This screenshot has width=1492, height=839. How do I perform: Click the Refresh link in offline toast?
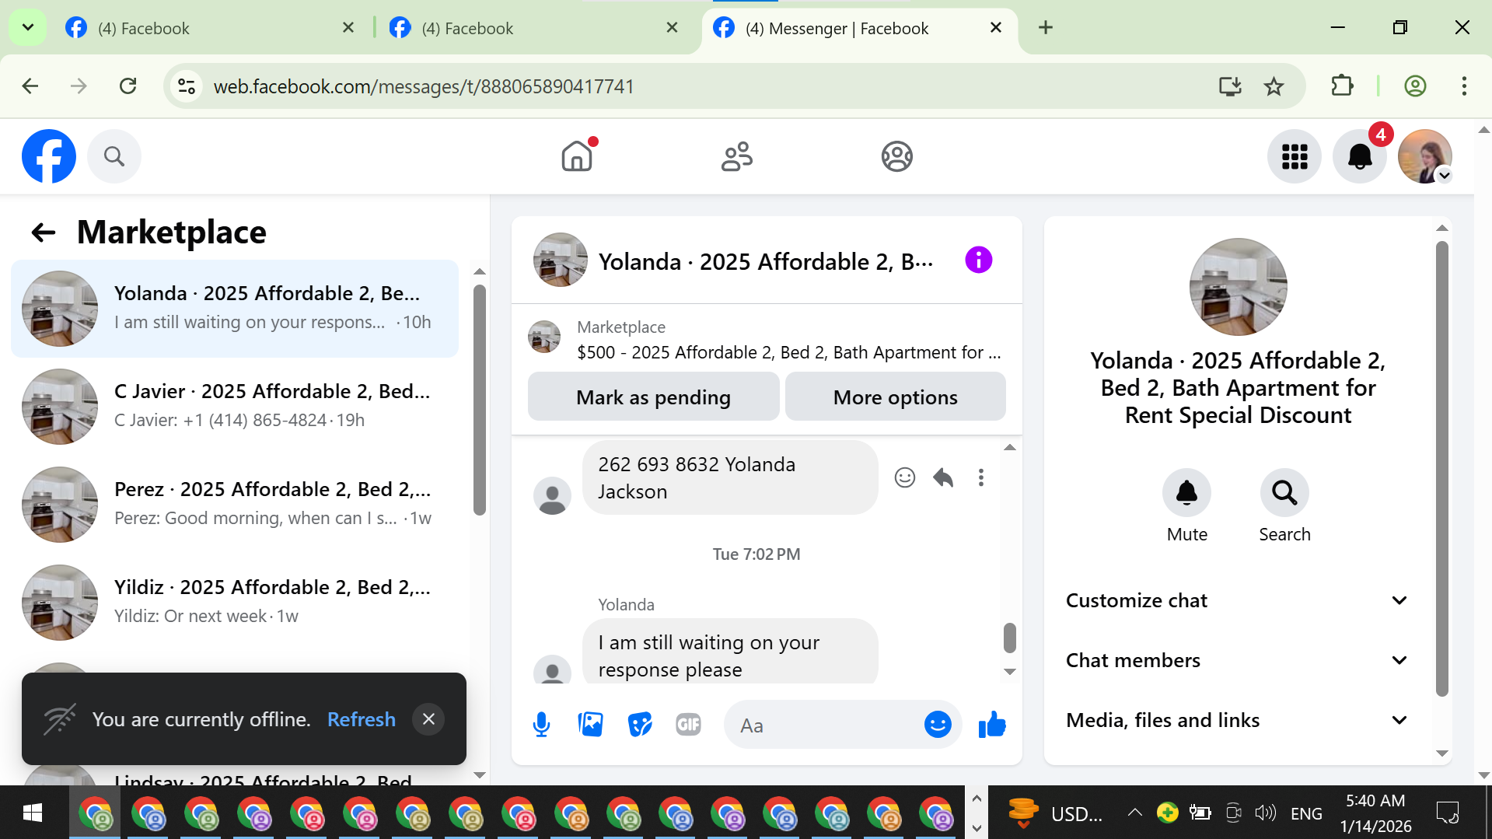pos(362,719)
